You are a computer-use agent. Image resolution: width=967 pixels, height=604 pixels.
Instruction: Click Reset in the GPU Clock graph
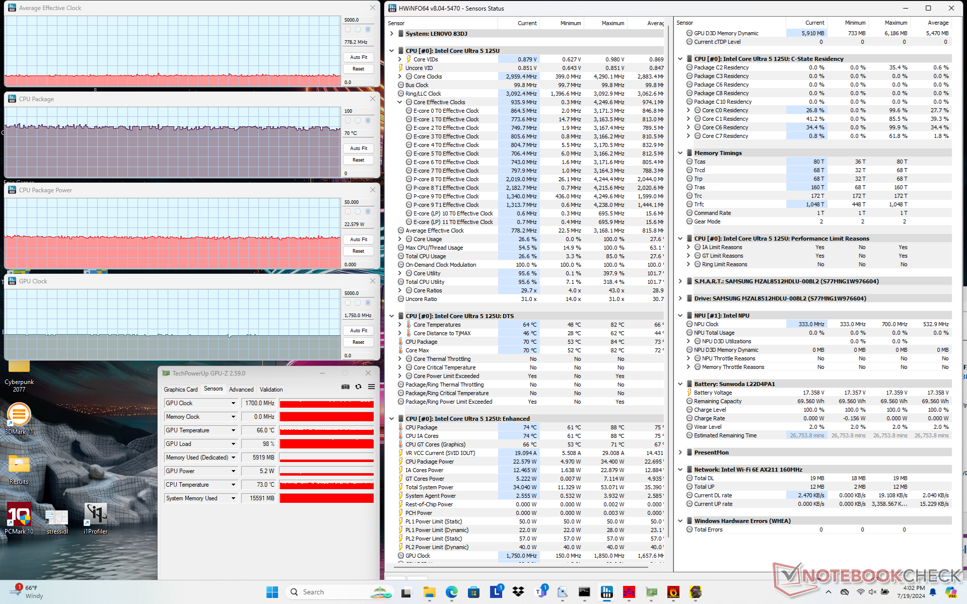[359, 342]
